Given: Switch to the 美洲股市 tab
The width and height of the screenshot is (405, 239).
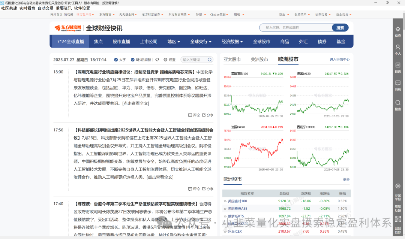Looking at the screenshot, I should pyautogui.click(x=259, y=59).
